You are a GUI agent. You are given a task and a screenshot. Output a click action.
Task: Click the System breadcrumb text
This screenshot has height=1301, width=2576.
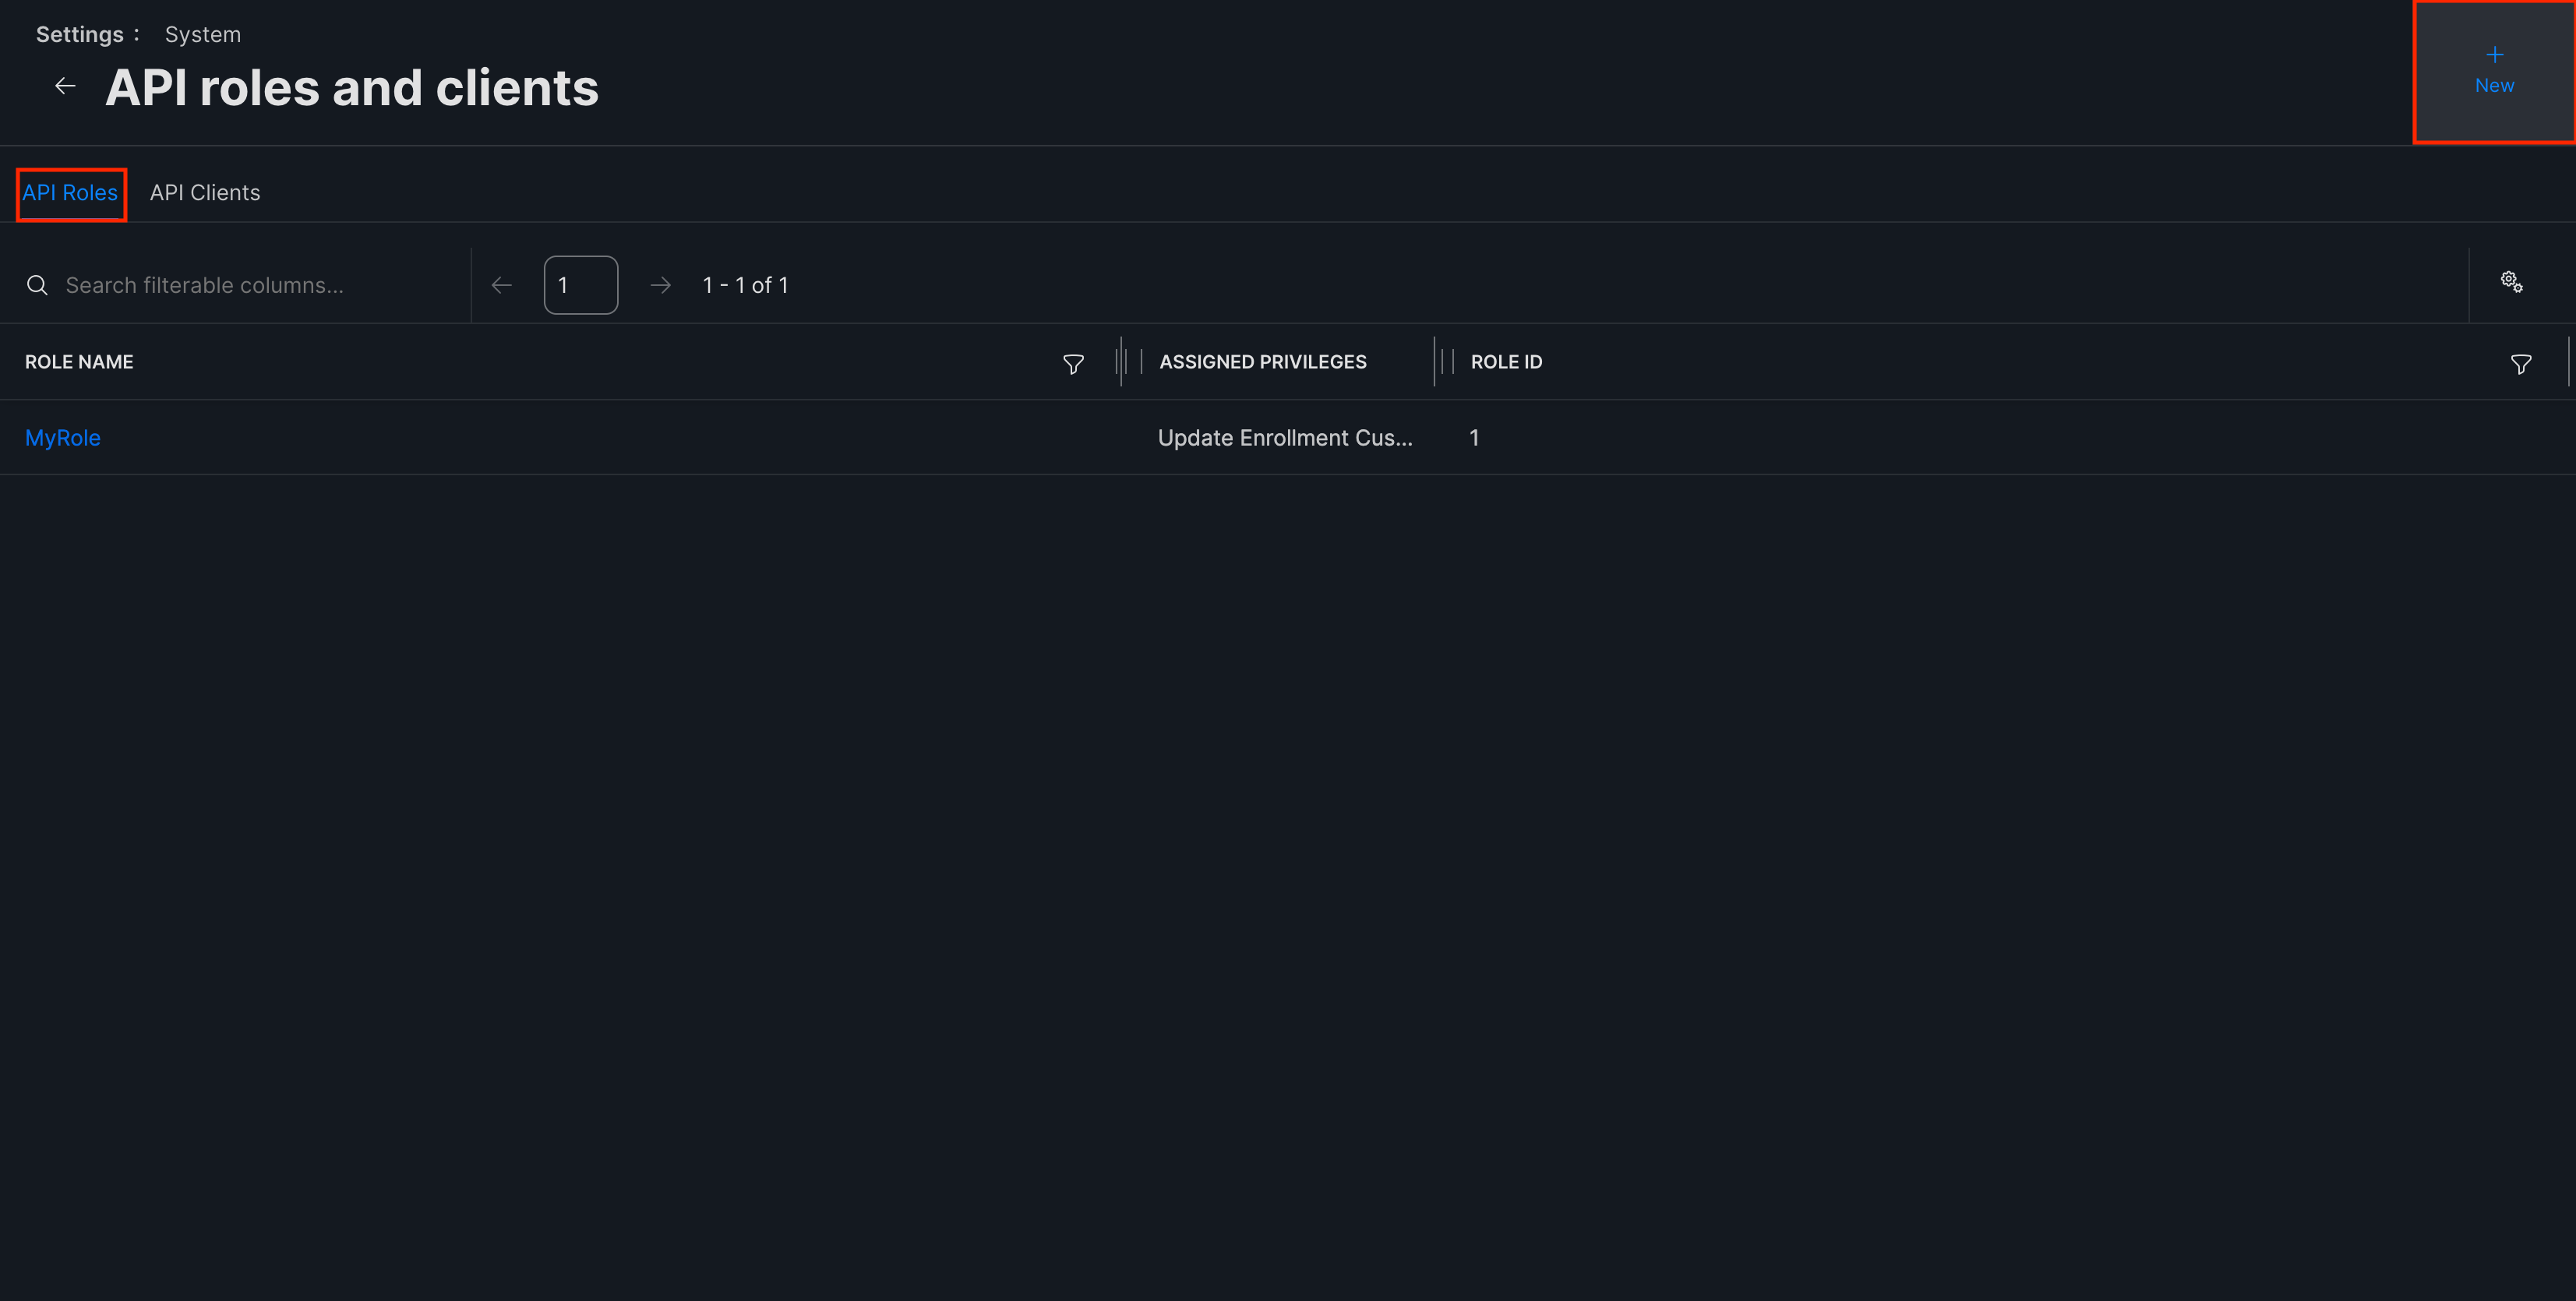tap(202, 35)
